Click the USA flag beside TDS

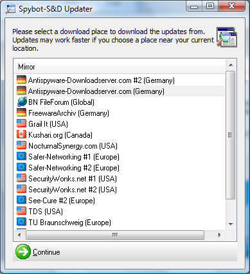click(x=21, y=211)
